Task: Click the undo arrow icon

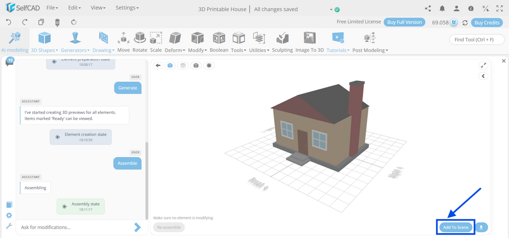Action: tap(9, 22)
